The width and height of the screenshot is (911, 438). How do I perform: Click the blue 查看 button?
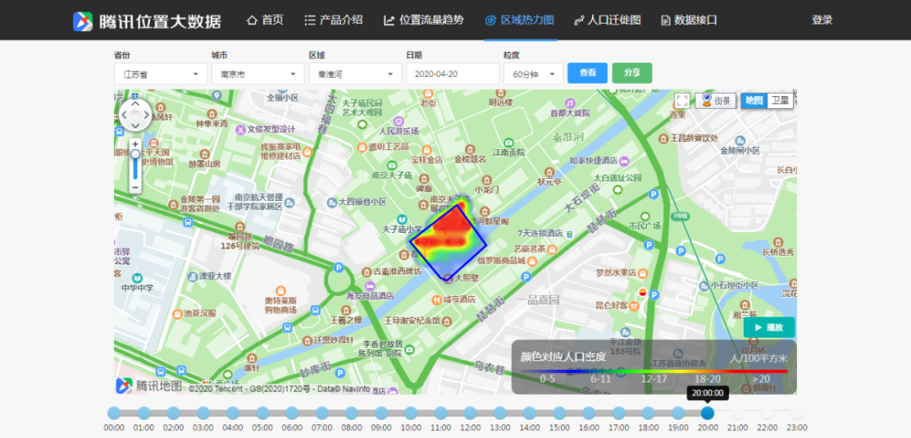pos(587,73)
